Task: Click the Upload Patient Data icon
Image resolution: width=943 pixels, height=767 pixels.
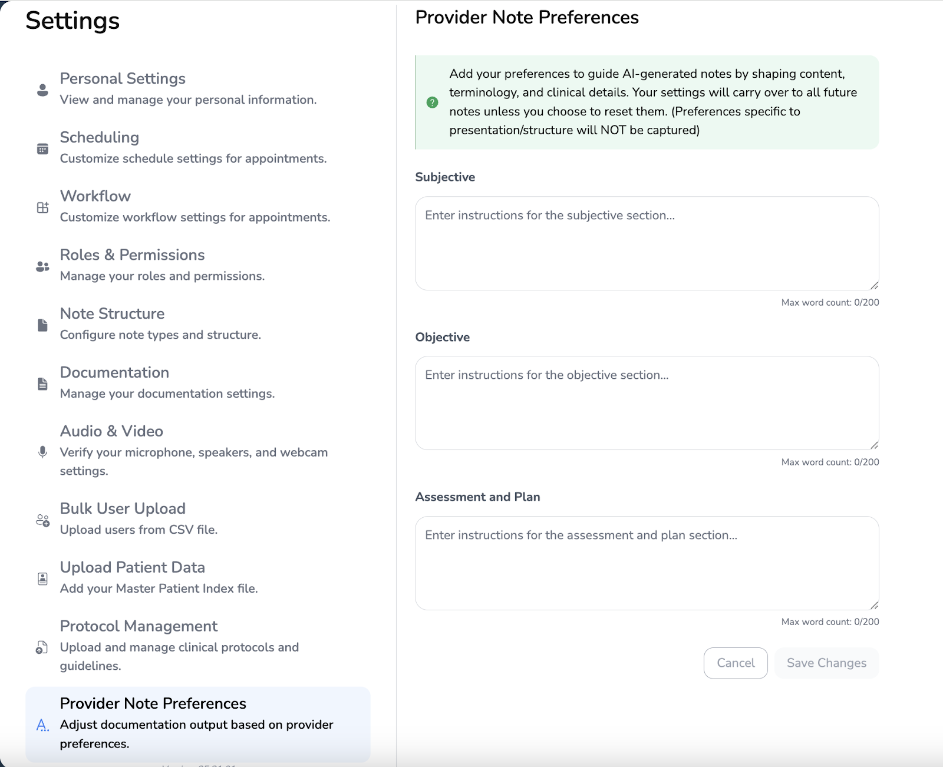Action: tap(42, 578)
